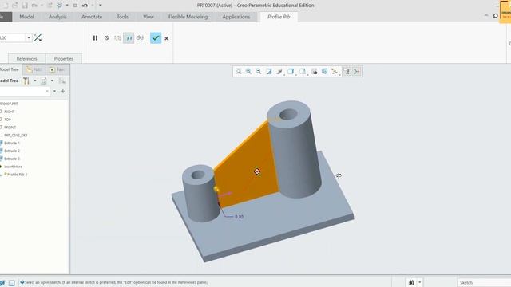511x287 pixels.
Task: Open the Applications ribbon tab
Action: coord(236,17)
